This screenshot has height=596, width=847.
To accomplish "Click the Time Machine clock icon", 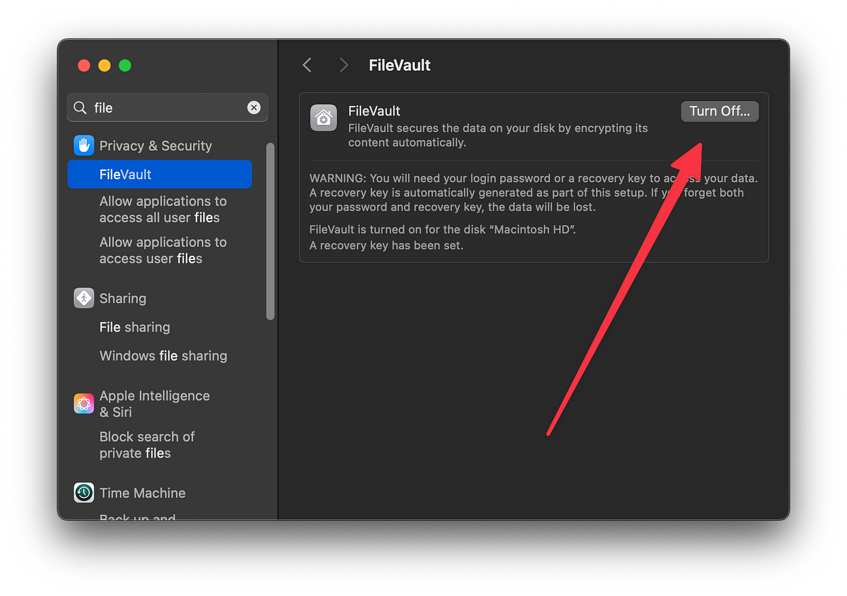I will click(x=84, y=493).
